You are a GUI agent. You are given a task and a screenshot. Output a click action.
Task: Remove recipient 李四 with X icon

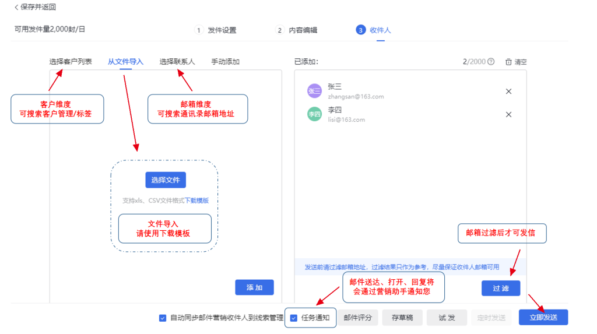point(508,115)
